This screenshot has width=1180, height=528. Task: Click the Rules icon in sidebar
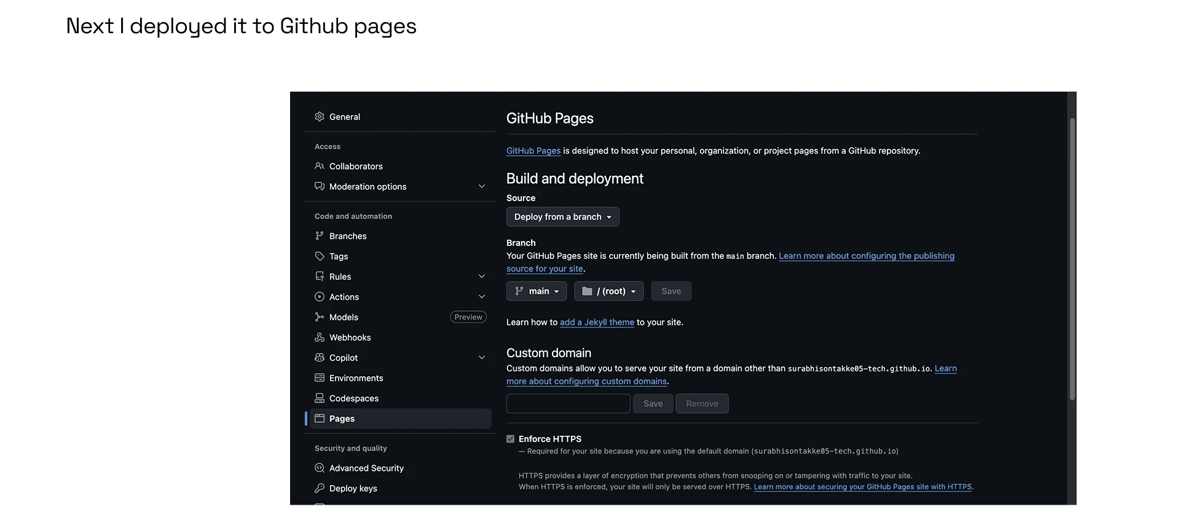320,276
